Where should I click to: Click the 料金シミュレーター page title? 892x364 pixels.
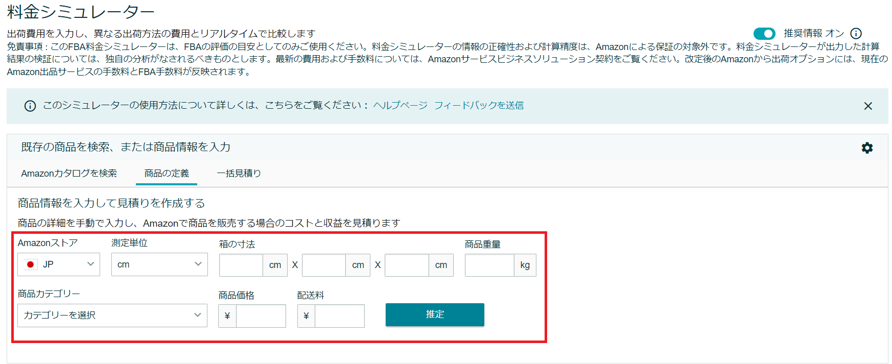coord(81,12)
